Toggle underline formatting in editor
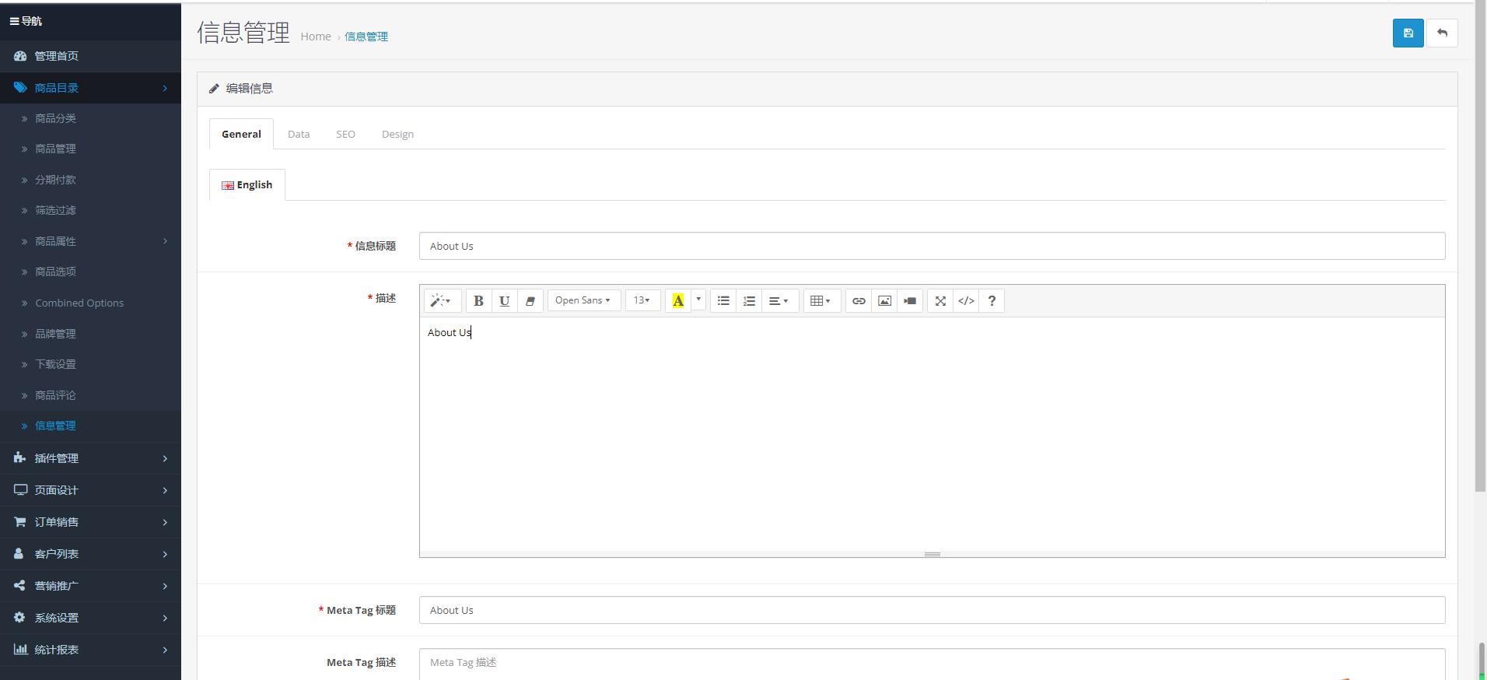The image size is (1487, 680). coord(504,301)
